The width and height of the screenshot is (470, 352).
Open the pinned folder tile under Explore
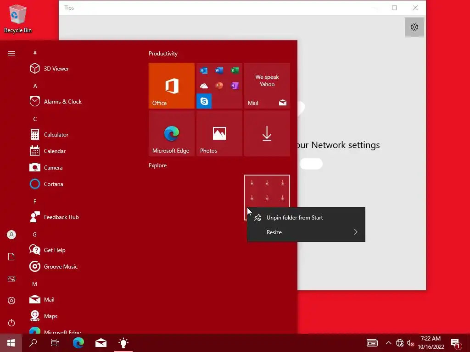point(267,192)
